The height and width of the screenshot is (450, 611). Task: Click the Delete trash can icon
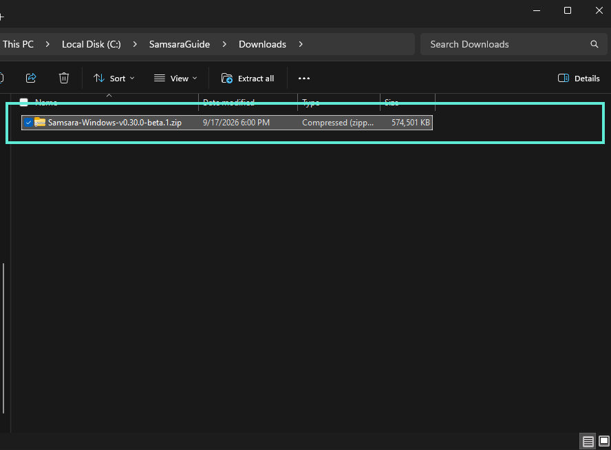64,78
